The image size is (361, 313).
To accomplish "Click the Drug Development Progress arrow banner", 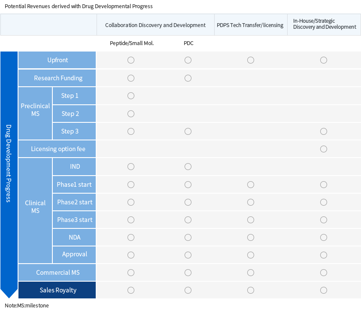I will click(x=9, y=172).
